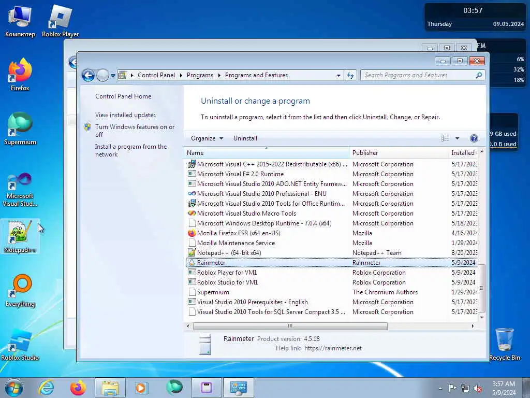530x398 pixels.
Task: Open Install a program from the network
Action: pos(131,150)
